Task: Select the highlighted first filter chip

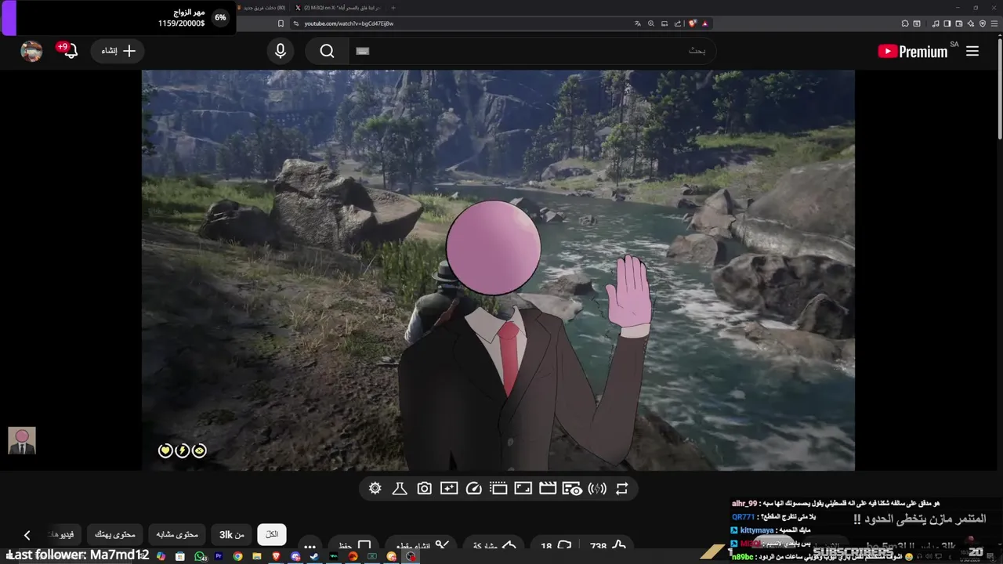Action: (272, 534)
